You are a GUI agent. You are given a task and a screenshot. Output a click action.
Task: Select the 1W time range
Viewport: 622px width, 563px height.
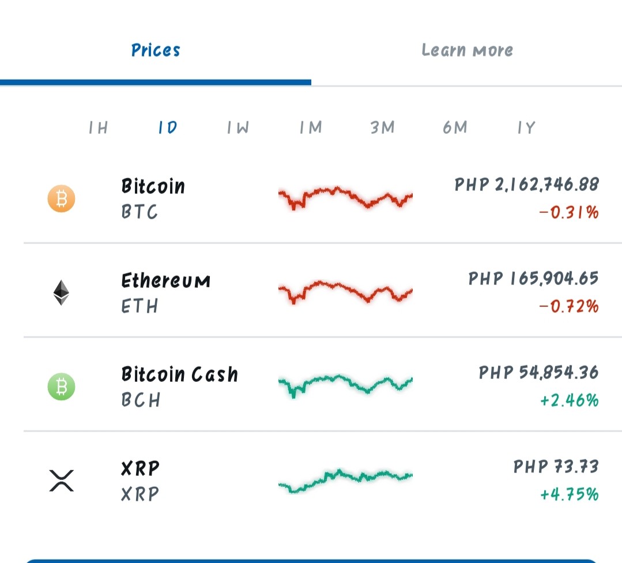tap(238, 127)
